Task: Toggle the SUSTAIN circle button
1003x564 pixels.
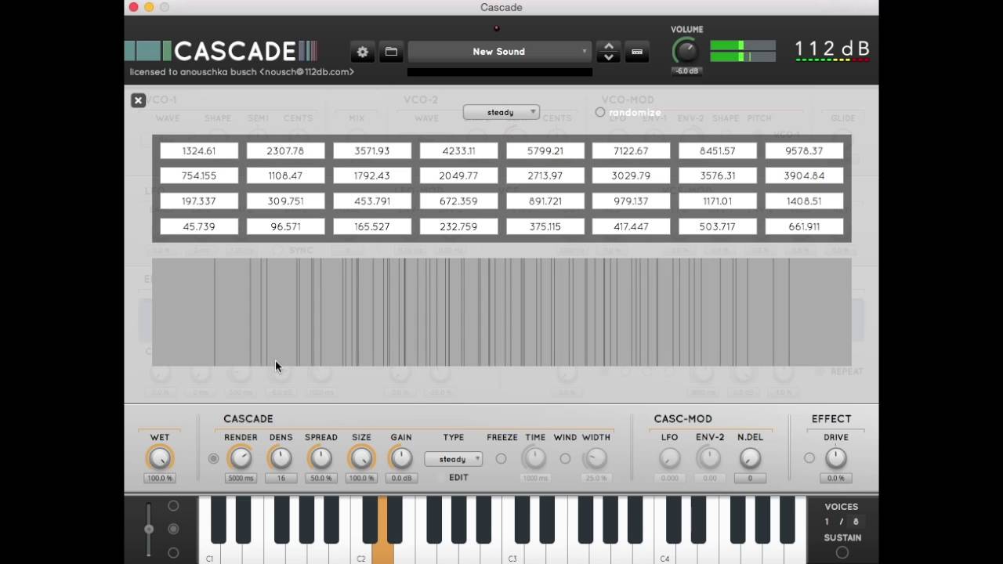Action: pyautogui.click(x=842, y=552)
